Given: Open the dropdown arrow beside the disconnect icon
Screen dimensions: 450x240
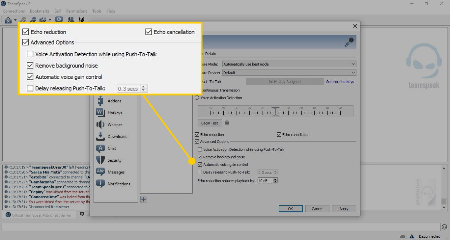Looking at the screenshot, I should pyautogui.click(x=15, y=20).
